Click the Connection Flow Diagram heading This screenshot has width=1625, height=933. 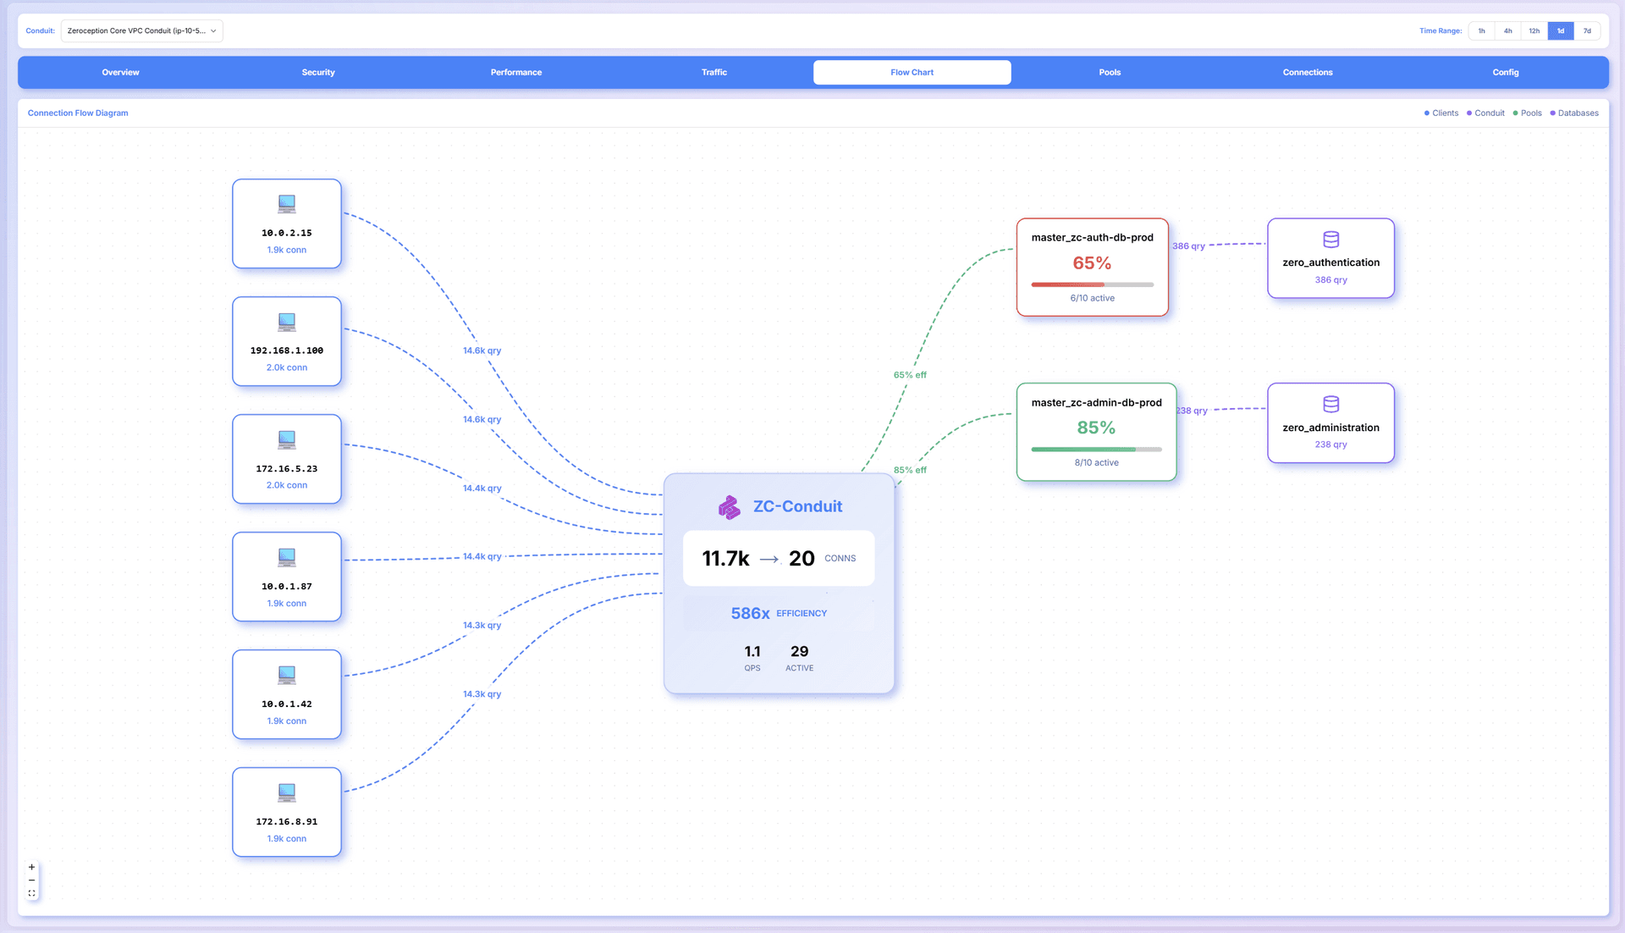point(78,113)
